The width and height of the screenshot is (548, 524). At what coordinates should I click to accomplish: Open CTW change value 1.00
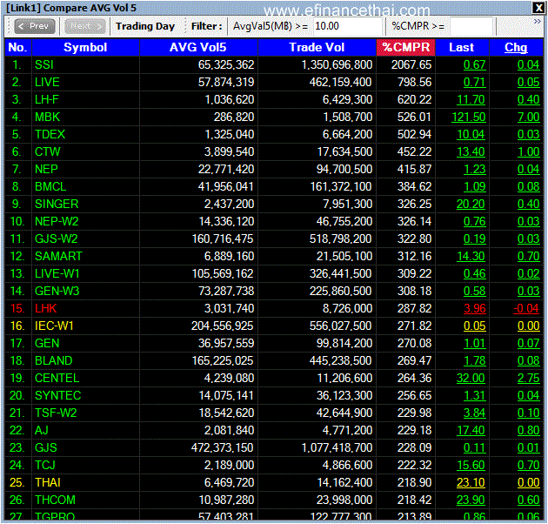coord(529,151)
